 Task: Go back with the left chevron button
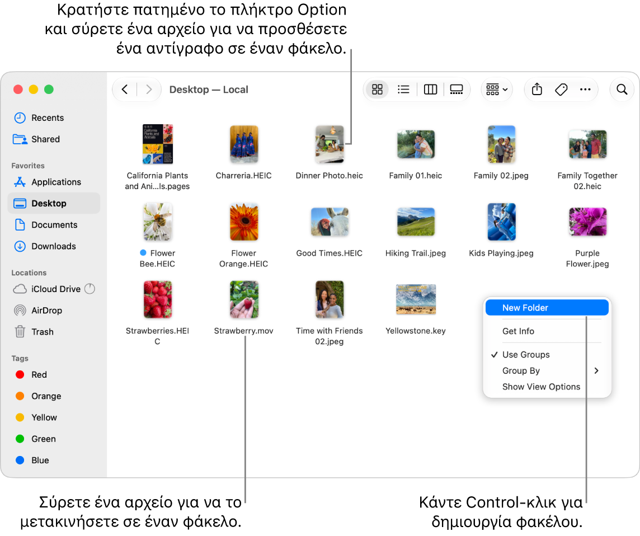point(125,90)
